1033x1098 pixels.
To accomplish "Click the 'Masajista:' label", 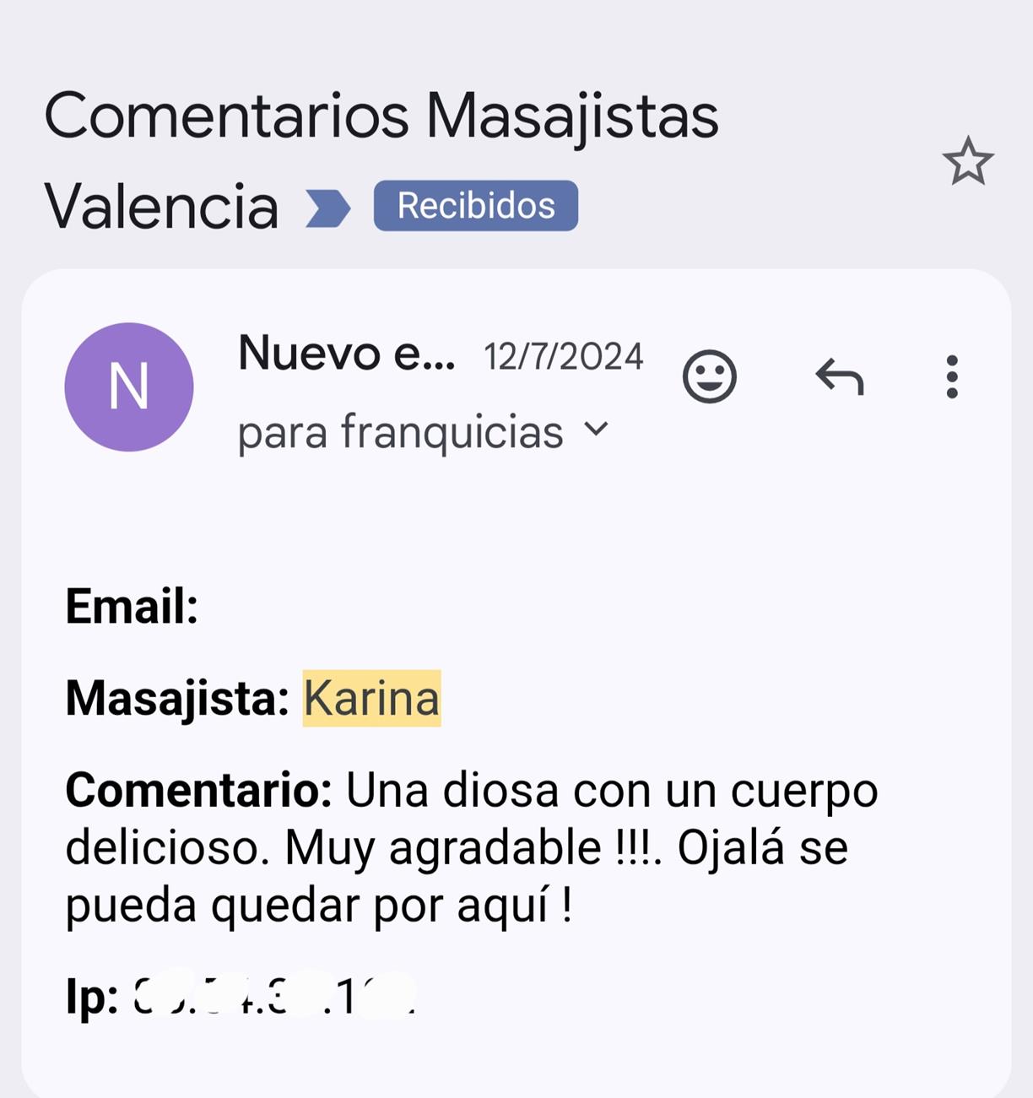I will tap(177, 699).
